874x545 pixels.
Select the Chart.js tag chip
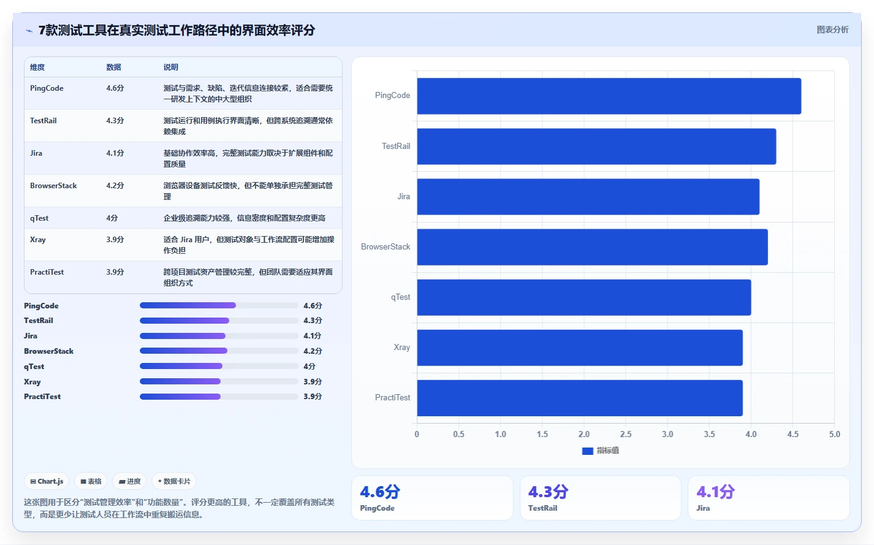47,481
